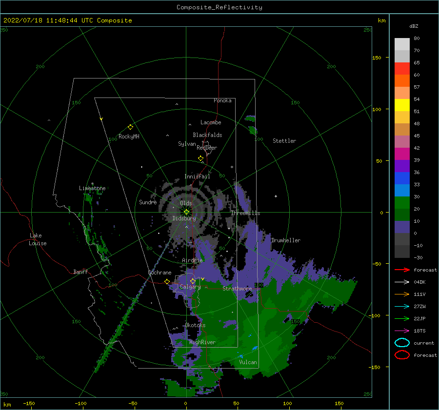Select the purple swatch between 39 and 36 dBZ

[x=402, y=166]
